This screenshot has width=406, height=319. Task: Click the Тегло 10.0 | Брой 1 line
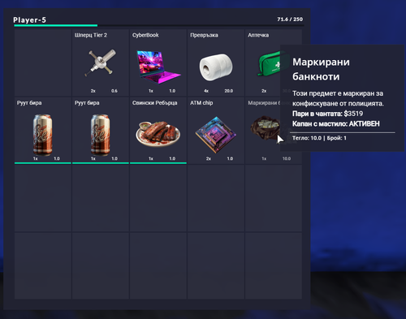pos(319,138)
